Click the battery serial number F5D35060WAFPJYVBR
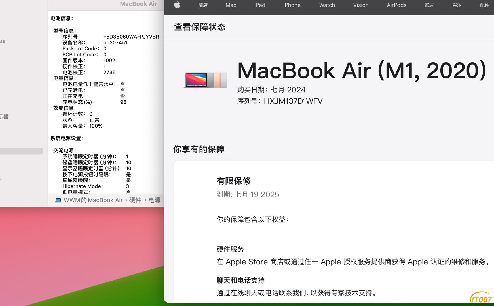This screenshot has height=306, width=494. (131, 37)
